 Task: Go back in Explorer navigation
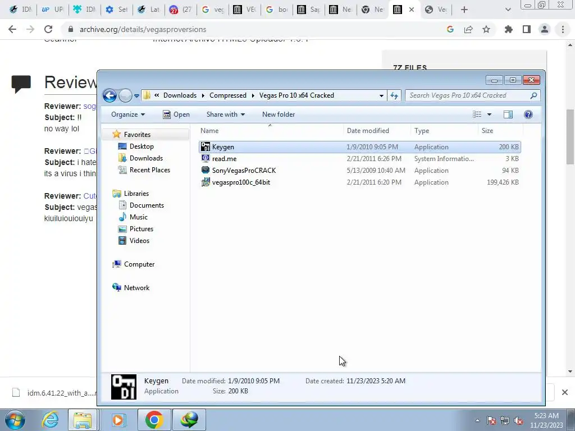tap(109, 95)
